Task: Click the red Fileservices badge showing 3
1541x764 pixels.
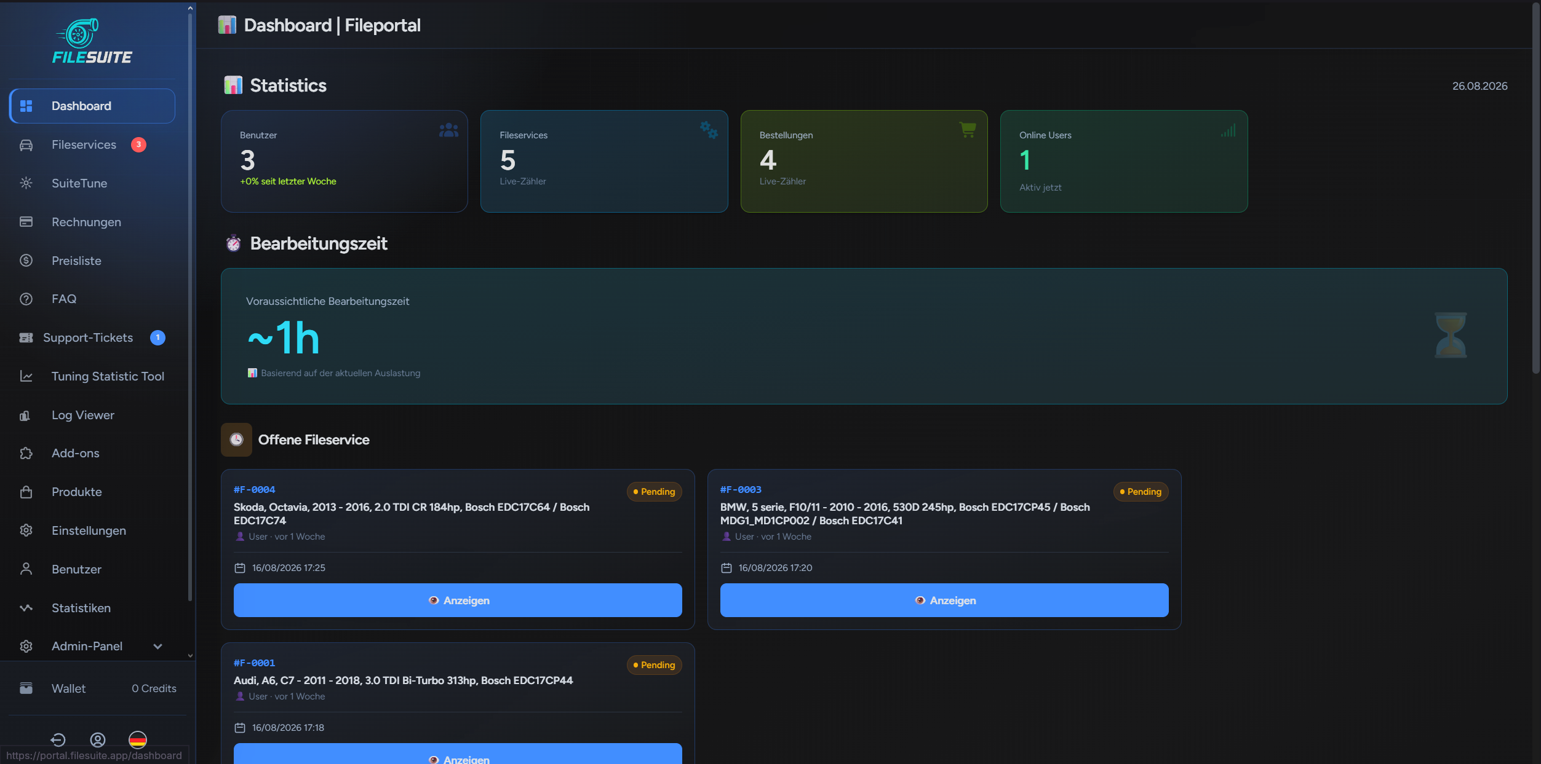Action: pyautogui.click(x=138, y=144)
